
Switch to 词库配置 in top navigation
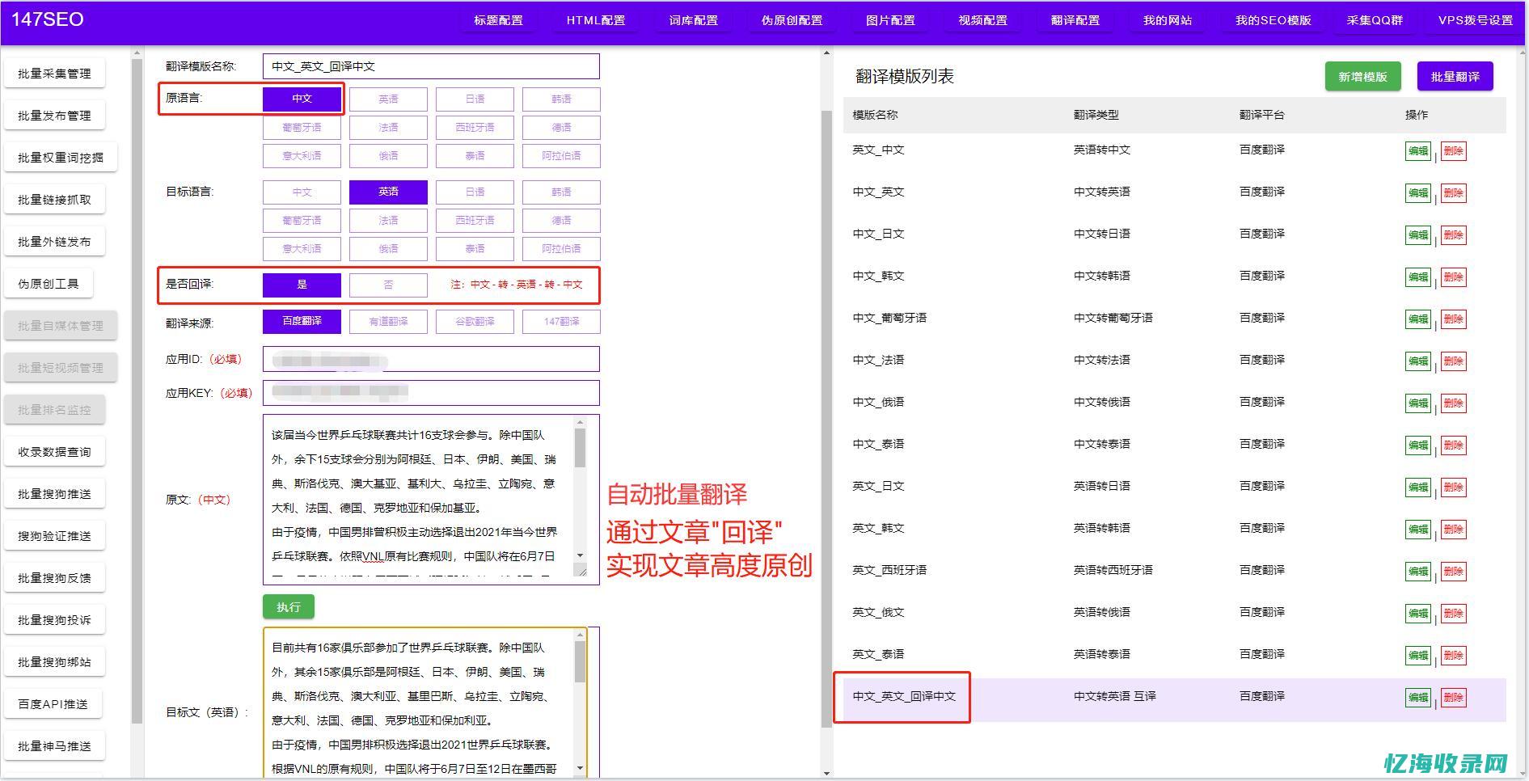(x=692, y=20)
